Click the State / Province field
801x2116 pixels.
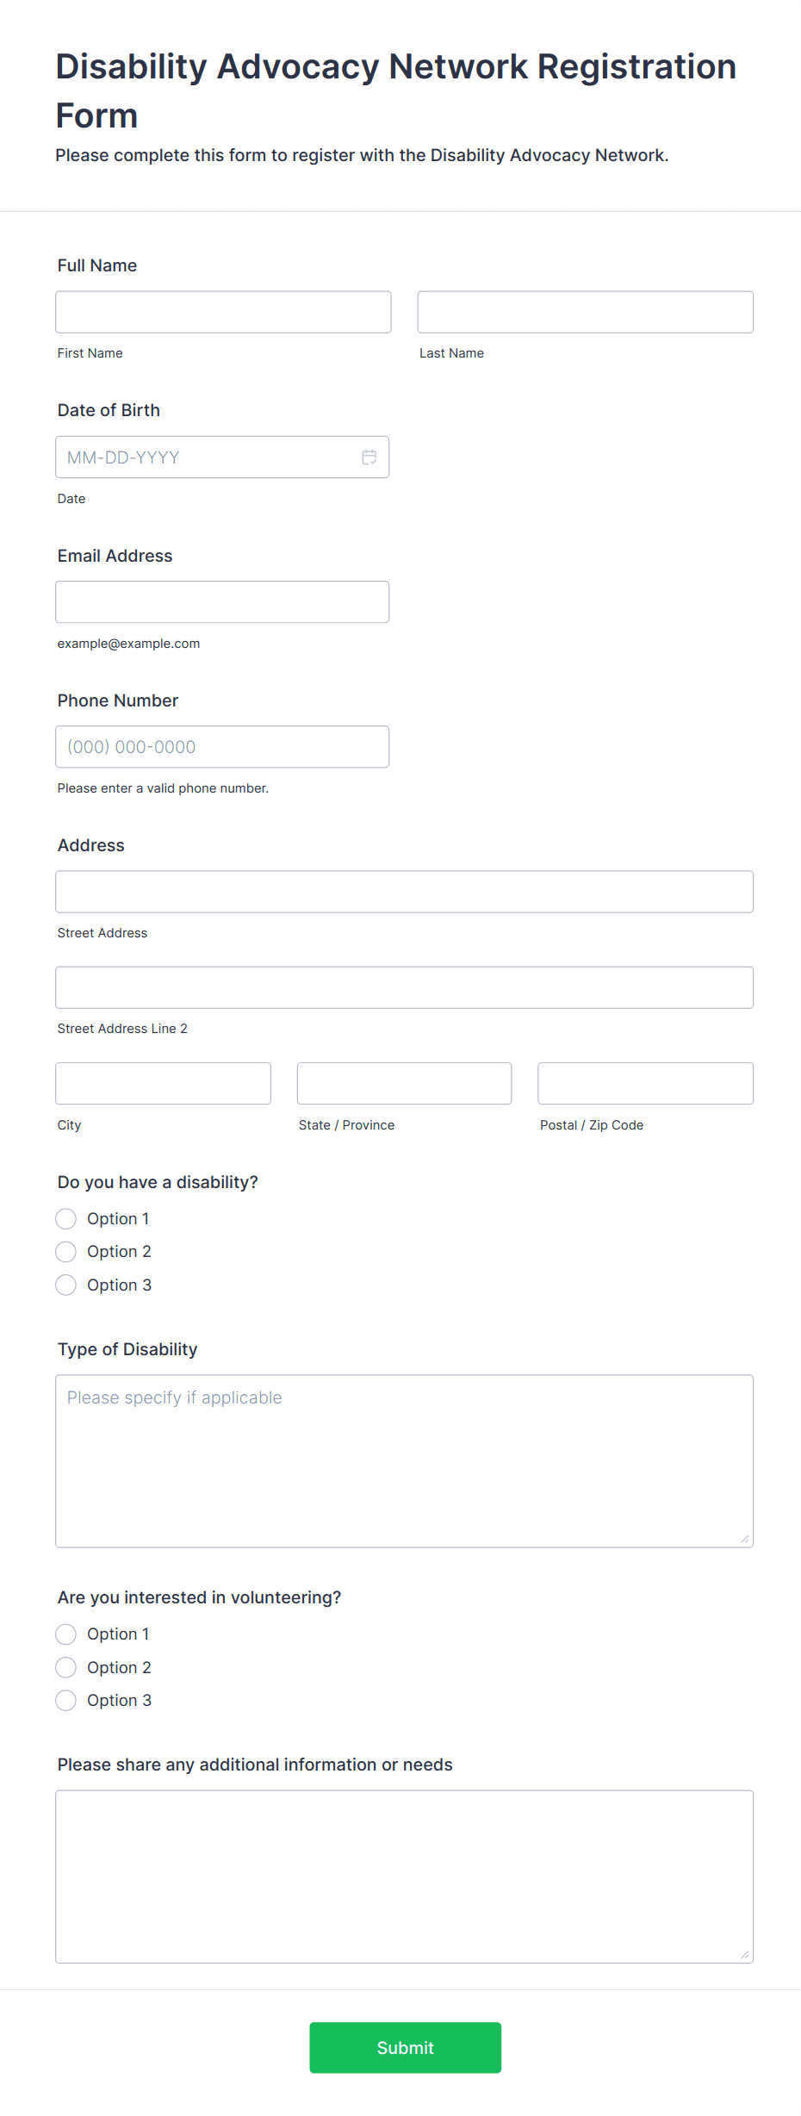coord(403,1083)
